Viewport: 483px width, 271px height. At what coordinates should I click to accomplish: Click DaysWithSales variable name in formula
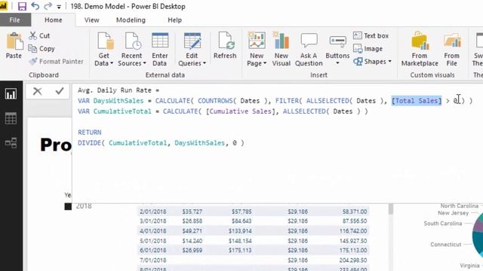pyautogui.click(x=118, y=101)
